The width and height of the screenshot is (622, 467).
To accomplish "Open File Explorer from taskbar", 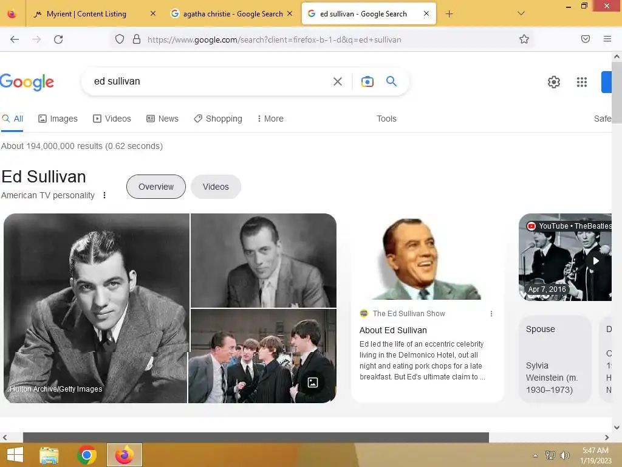I will click(x=49, y=455).
